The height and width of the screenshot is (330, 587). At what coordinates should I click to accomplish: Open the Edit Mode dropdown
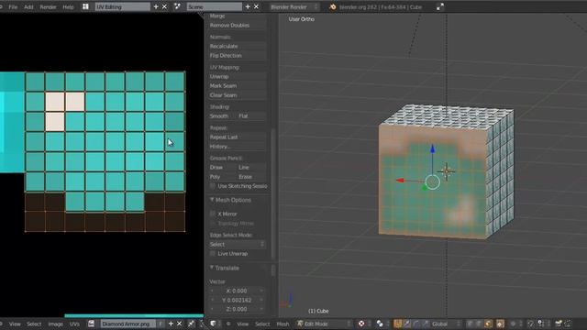click(324, 324)
